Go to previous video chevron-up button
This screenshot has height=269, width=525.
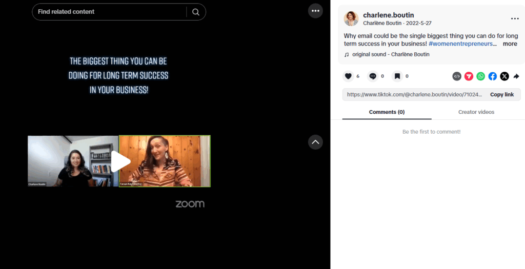pyautogui.click(x=315, y=142)
